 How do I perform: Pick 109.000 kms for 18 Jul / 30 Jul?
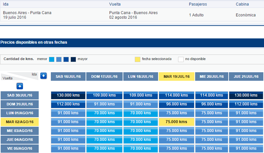[141, 95]
